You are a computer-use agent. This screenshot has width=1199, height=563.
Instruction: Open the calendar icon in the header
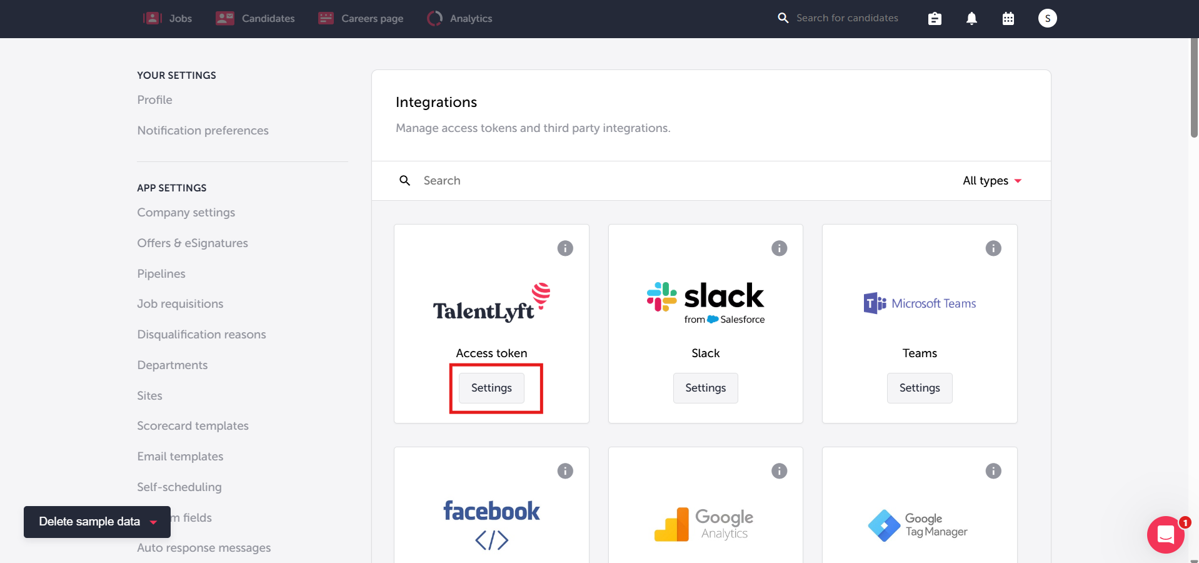pos(1008,19)
